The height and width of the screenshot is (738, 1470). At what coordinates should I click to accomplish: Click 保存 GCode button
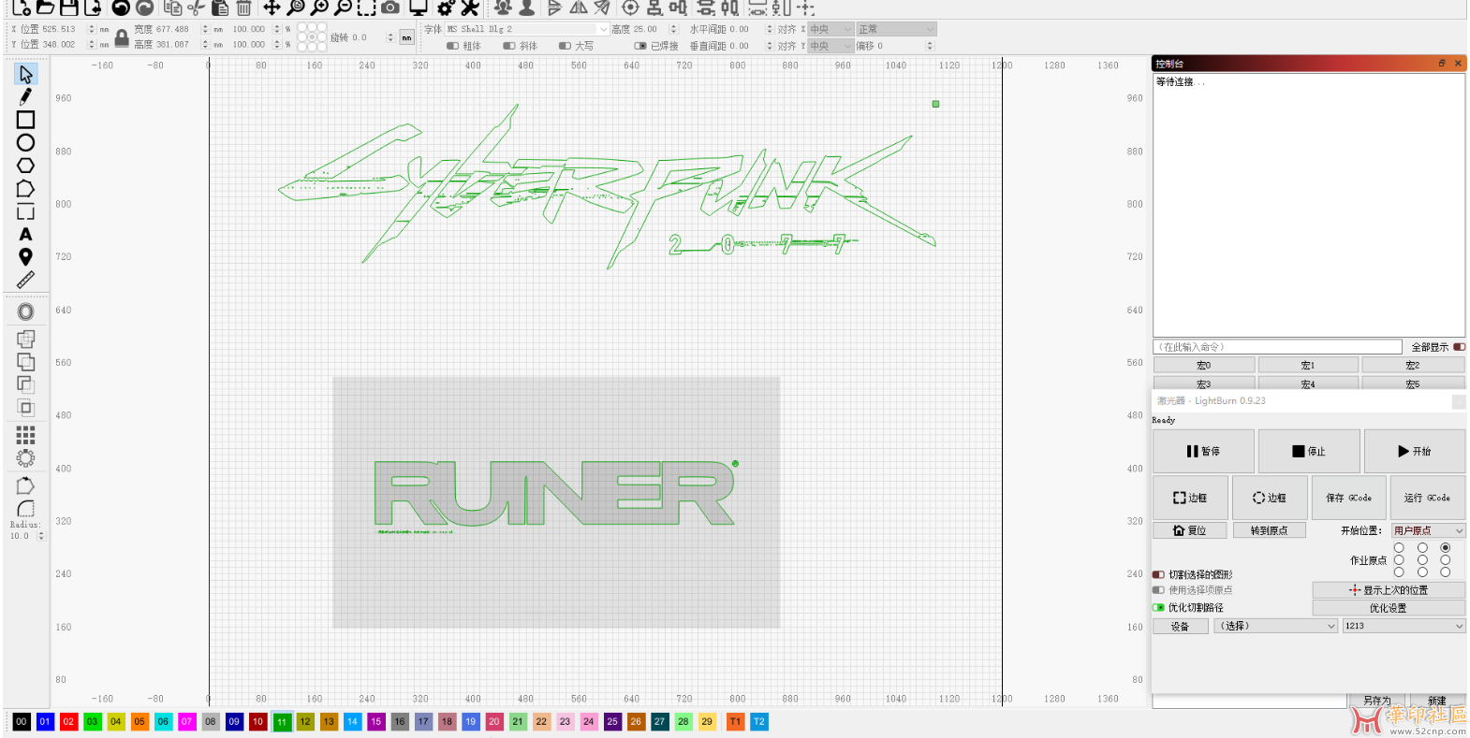[1348, 498]
